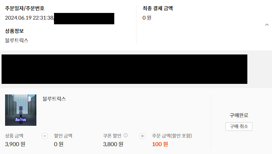Click the minus circle icon
The width and height of the screenshot is (272, 154).
[x=45, y=136]
